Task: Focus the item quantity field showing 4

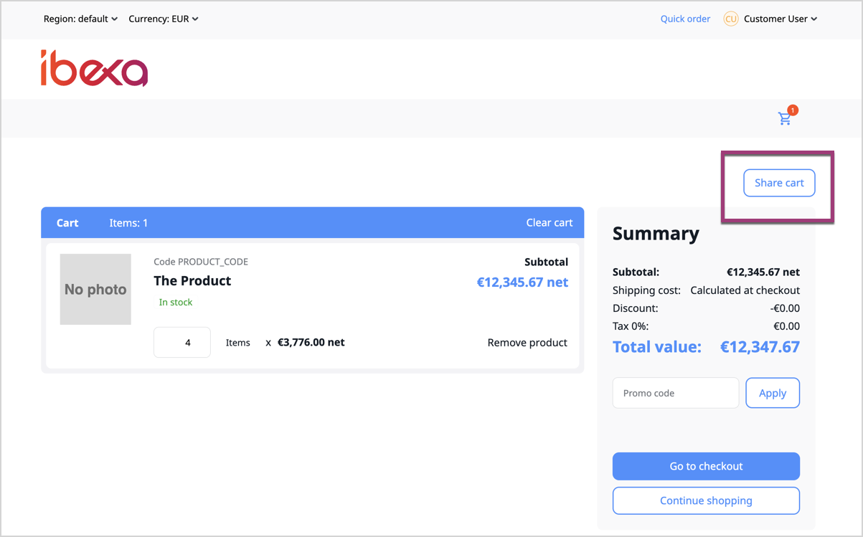Action: pyautogui.click(x=182, y=343)
